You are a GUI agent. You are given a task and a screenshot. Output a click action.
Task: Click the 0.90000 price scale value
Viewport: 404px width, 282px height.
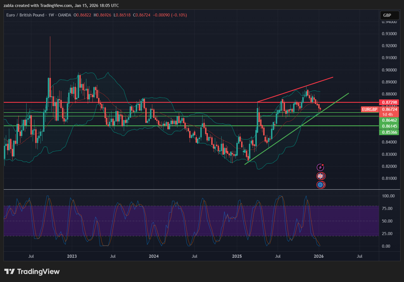(x=389, y=70)
